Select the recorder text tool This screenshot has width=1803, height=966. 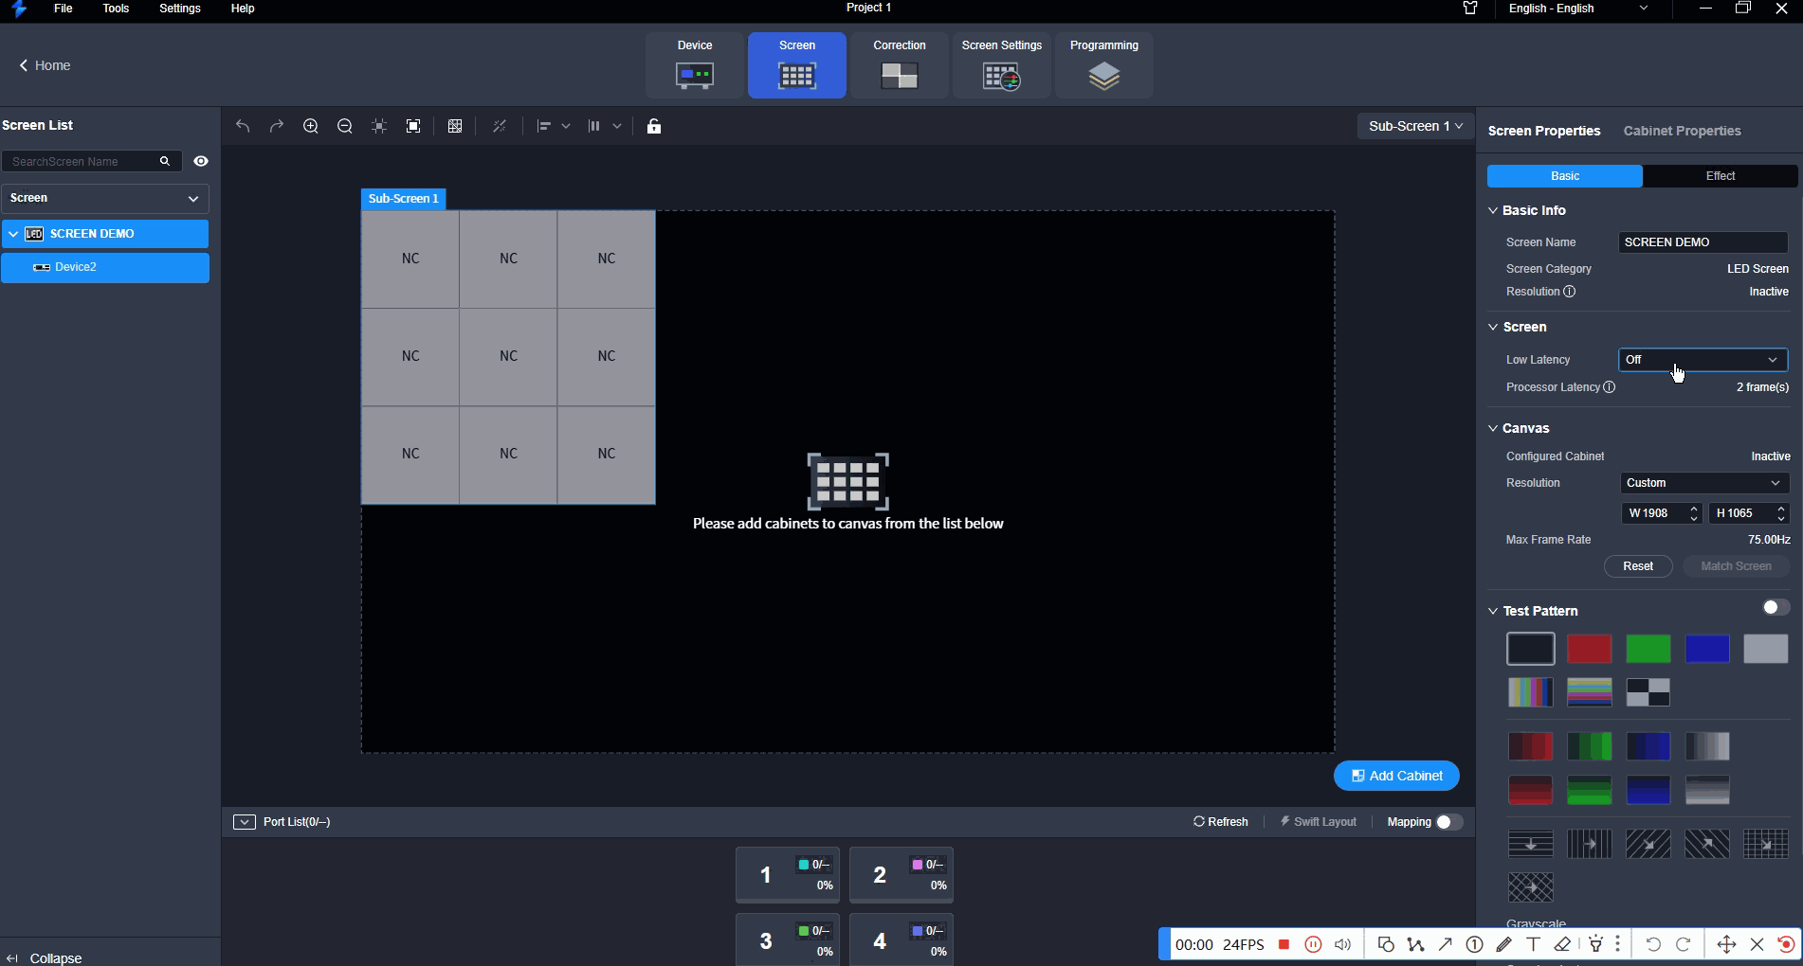(x=1533, y=944)
